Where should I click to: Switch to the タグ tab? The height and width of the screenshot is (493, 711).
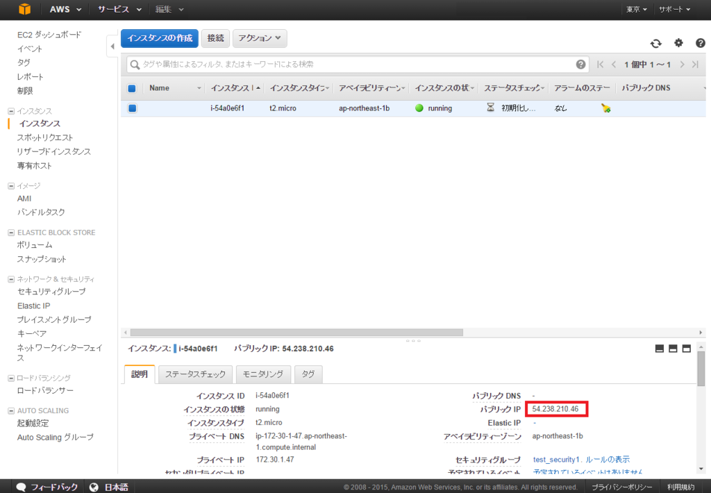pyautogui.click(x=308, y=374)
